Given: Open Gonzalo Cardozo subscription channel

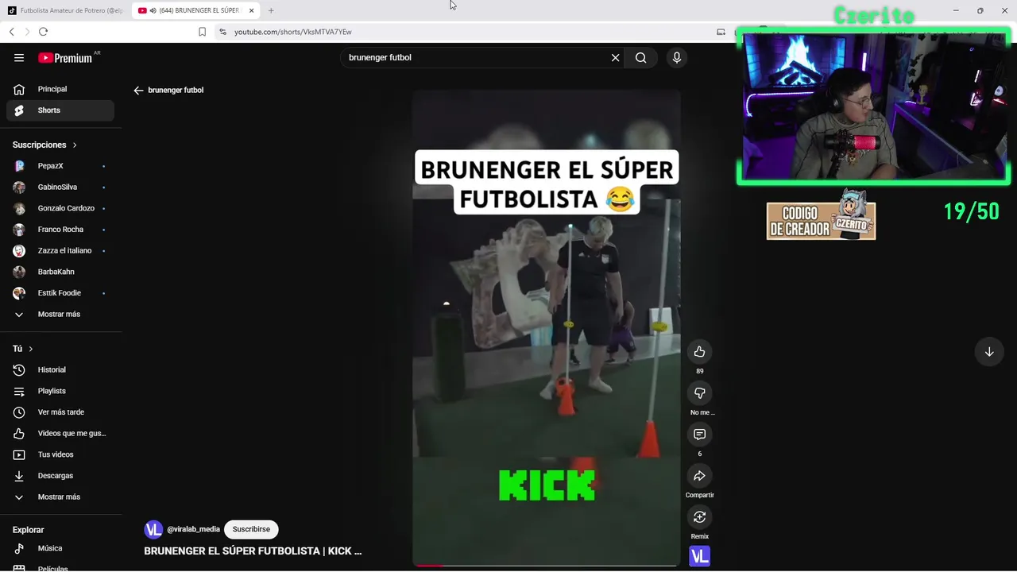Looking at the screenshot, I should coord(60,208).
